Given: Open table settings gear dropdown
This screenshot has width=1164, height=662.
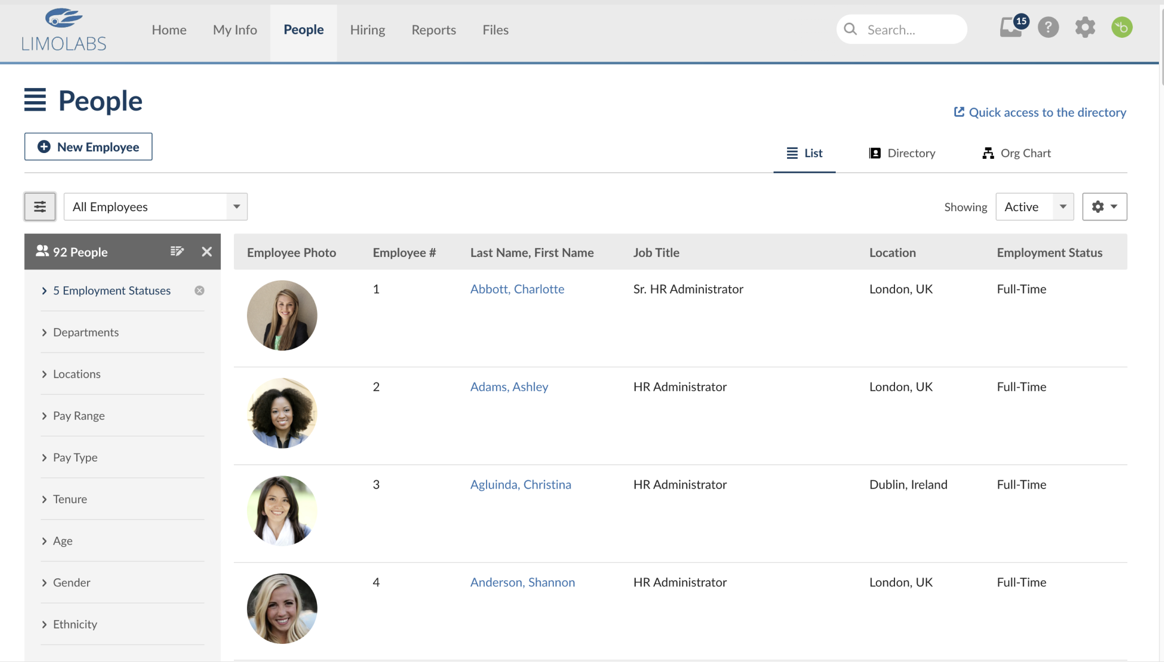Looking at the screenshot, I should point(1104,207).
